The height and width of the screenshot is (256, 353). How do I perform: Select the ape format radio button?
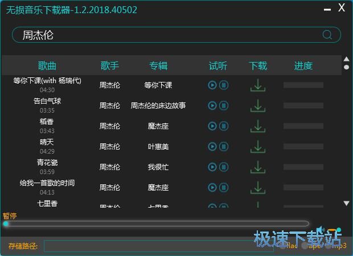click(305, 246)
